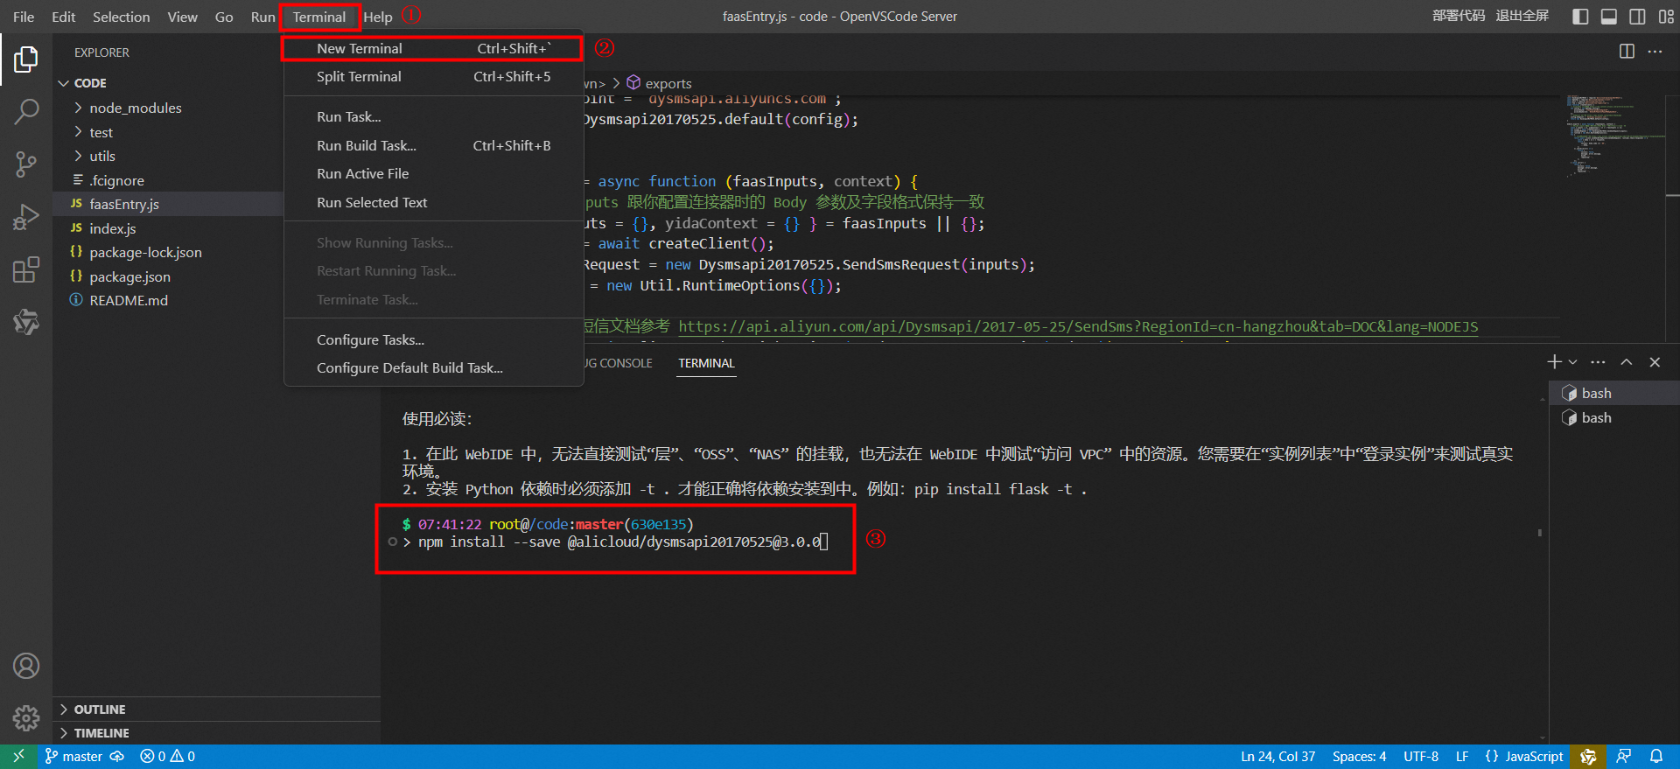The image size is (1680, 769).
Task: Select the second bash terminal entry
Action: tap(1614, 418)
